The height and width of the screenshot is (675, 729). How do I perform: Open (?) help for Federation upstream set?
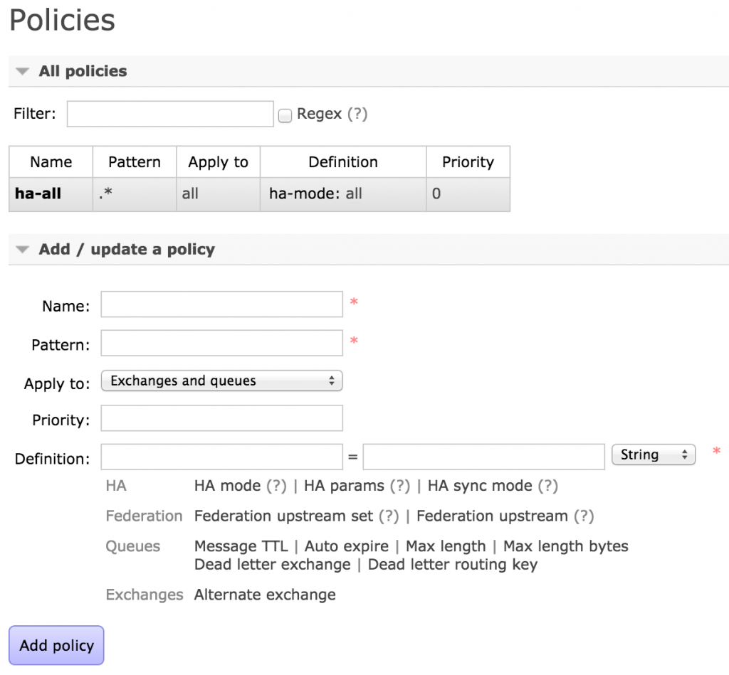coord(389,516)
